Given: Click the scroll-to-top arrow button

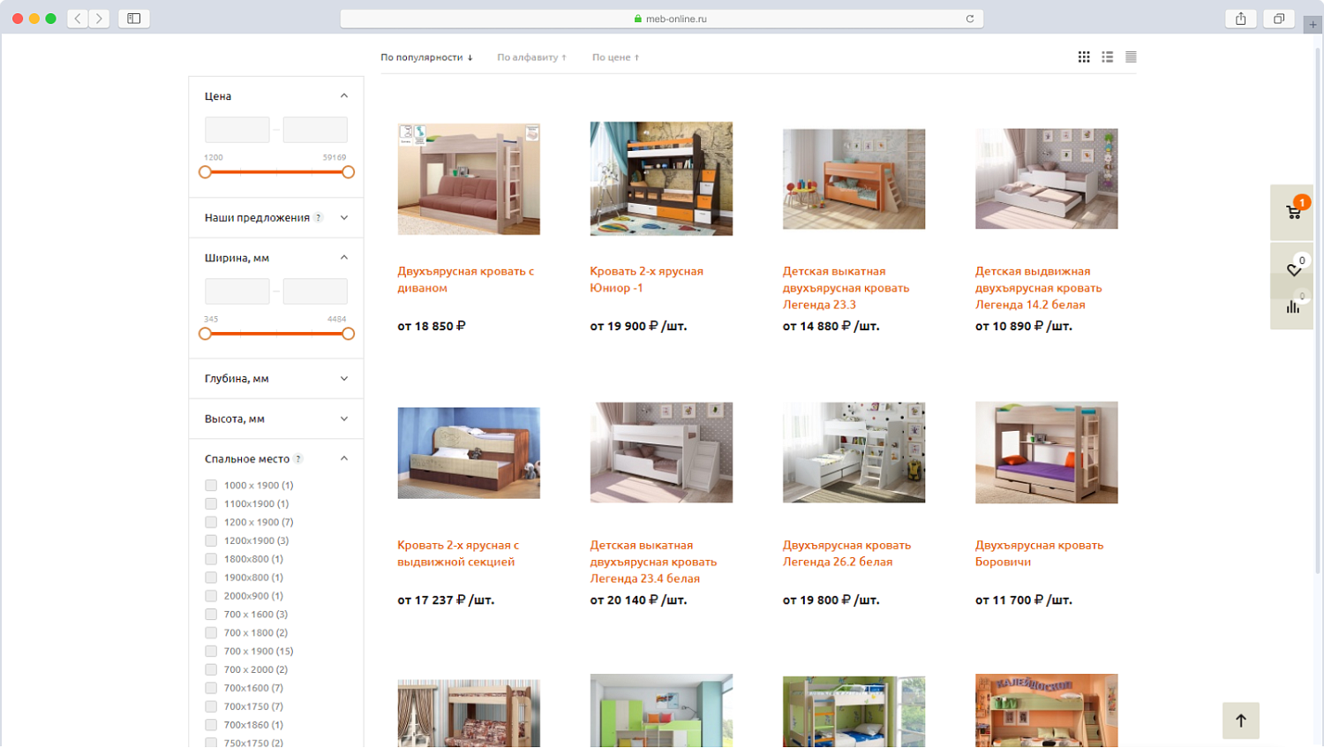Looking at the screenshot, I should click(1240, 721).
